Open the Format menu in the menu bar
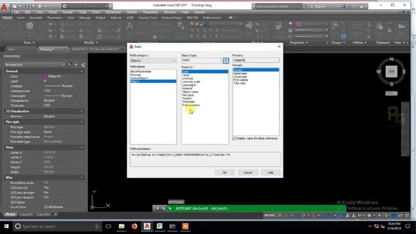The width and height of the screenshot is (416, 234). (68, 12)
